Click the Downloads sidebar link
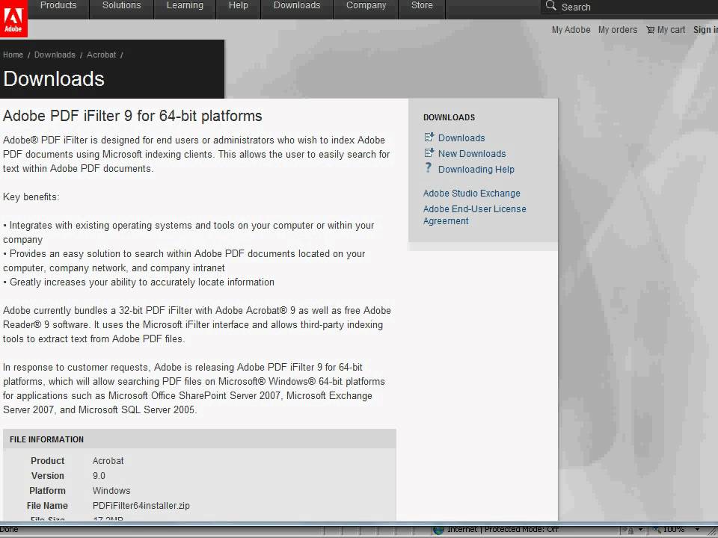This screenshot has height=538, width=718. point(461,138)
